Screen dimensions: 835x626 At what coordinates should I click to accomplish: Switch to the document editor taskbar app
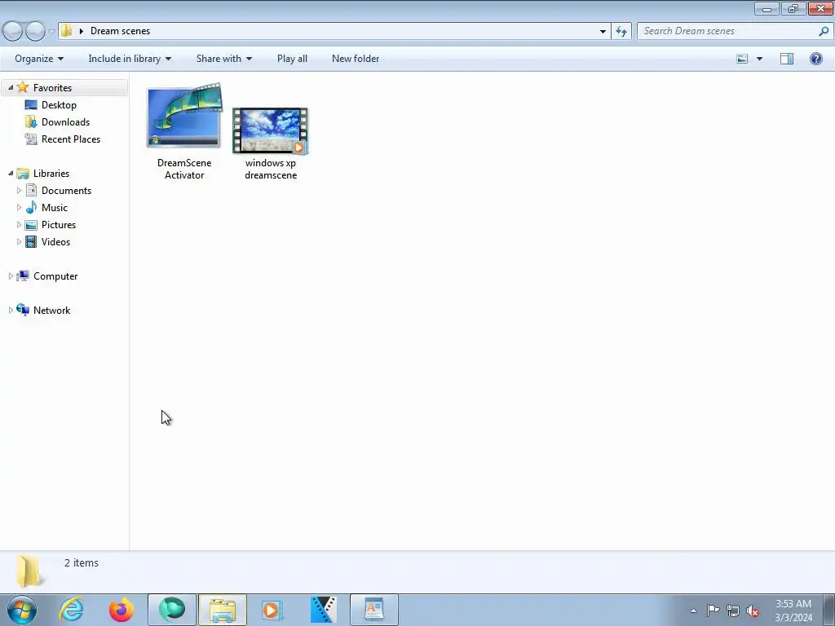373,610
